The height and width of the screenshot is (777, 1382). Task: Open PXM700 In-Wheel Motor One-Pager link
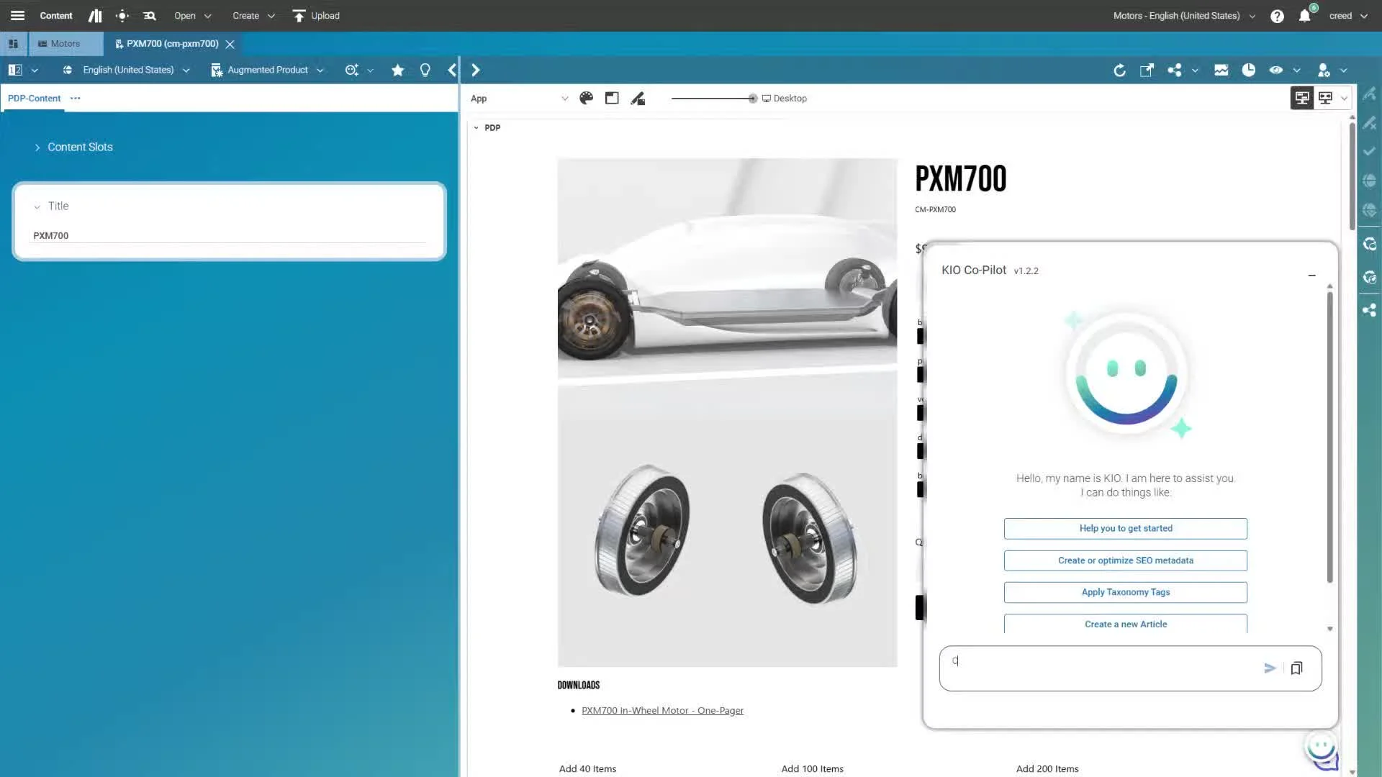click(662, 711)
